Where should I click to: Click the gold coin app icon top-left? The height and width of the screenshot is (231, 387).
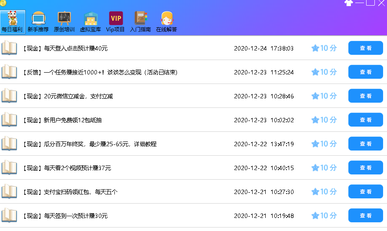pyautogui.click(x=3, y=3)
